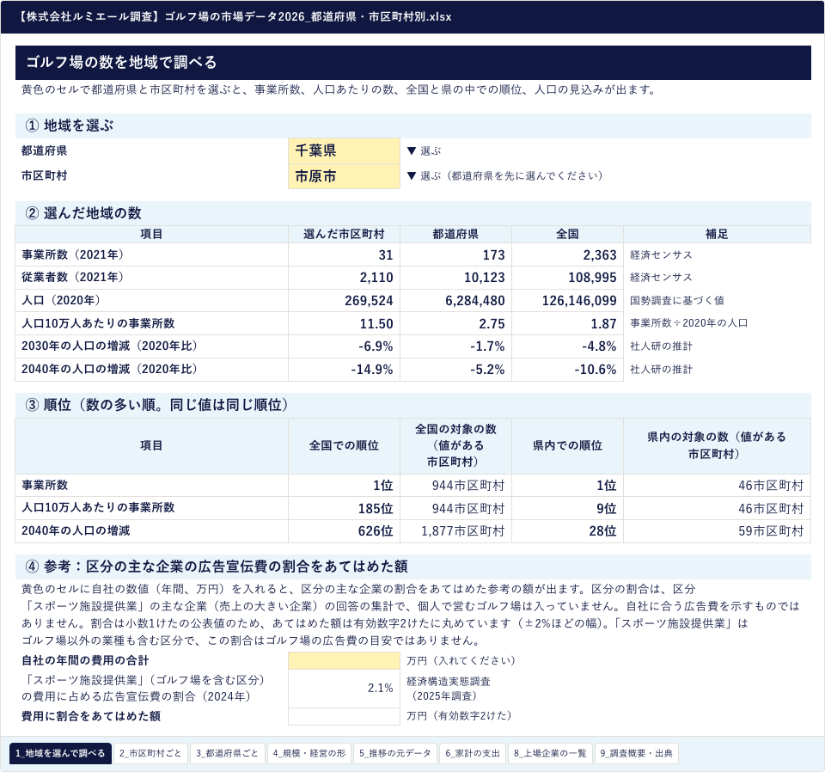Select the 全国での順位 cell showing 185位
Viewport: 825px width, 772px height.
click(x=344, y=508)
